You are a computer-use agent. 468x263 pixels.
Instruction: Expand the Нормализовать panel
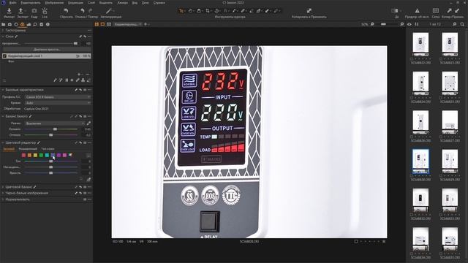[3, 199]
